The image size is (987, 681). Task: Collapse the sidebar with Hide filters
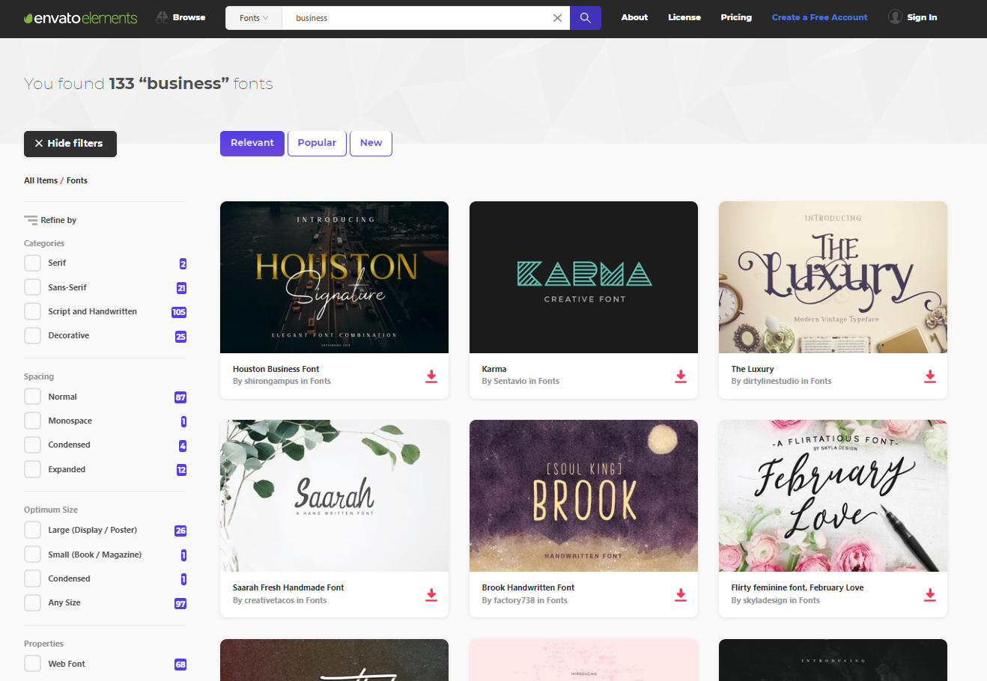click(70, 143)
